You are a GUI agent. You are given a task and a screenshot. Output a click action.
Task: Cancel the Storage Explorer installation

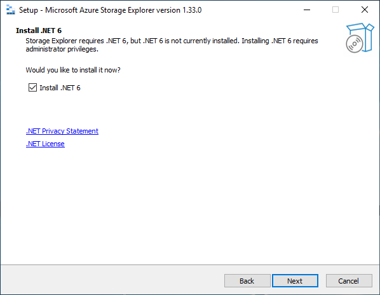(x=349, y=281)
